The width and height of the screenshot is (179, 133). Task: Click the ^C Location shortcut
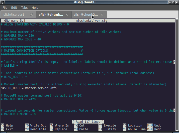133,126
